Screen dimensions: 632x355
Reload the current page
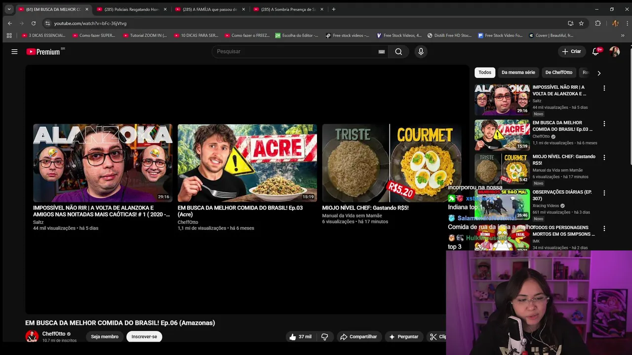(x=34, y=23)
